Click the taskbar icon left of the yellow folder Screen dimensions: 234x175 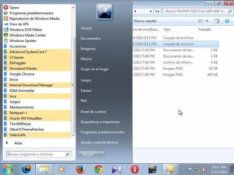152,169
